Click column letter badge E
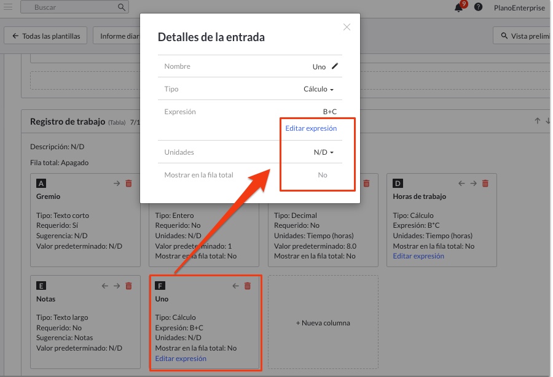Screen dimensions: 553x377 (x=41, y=286)
